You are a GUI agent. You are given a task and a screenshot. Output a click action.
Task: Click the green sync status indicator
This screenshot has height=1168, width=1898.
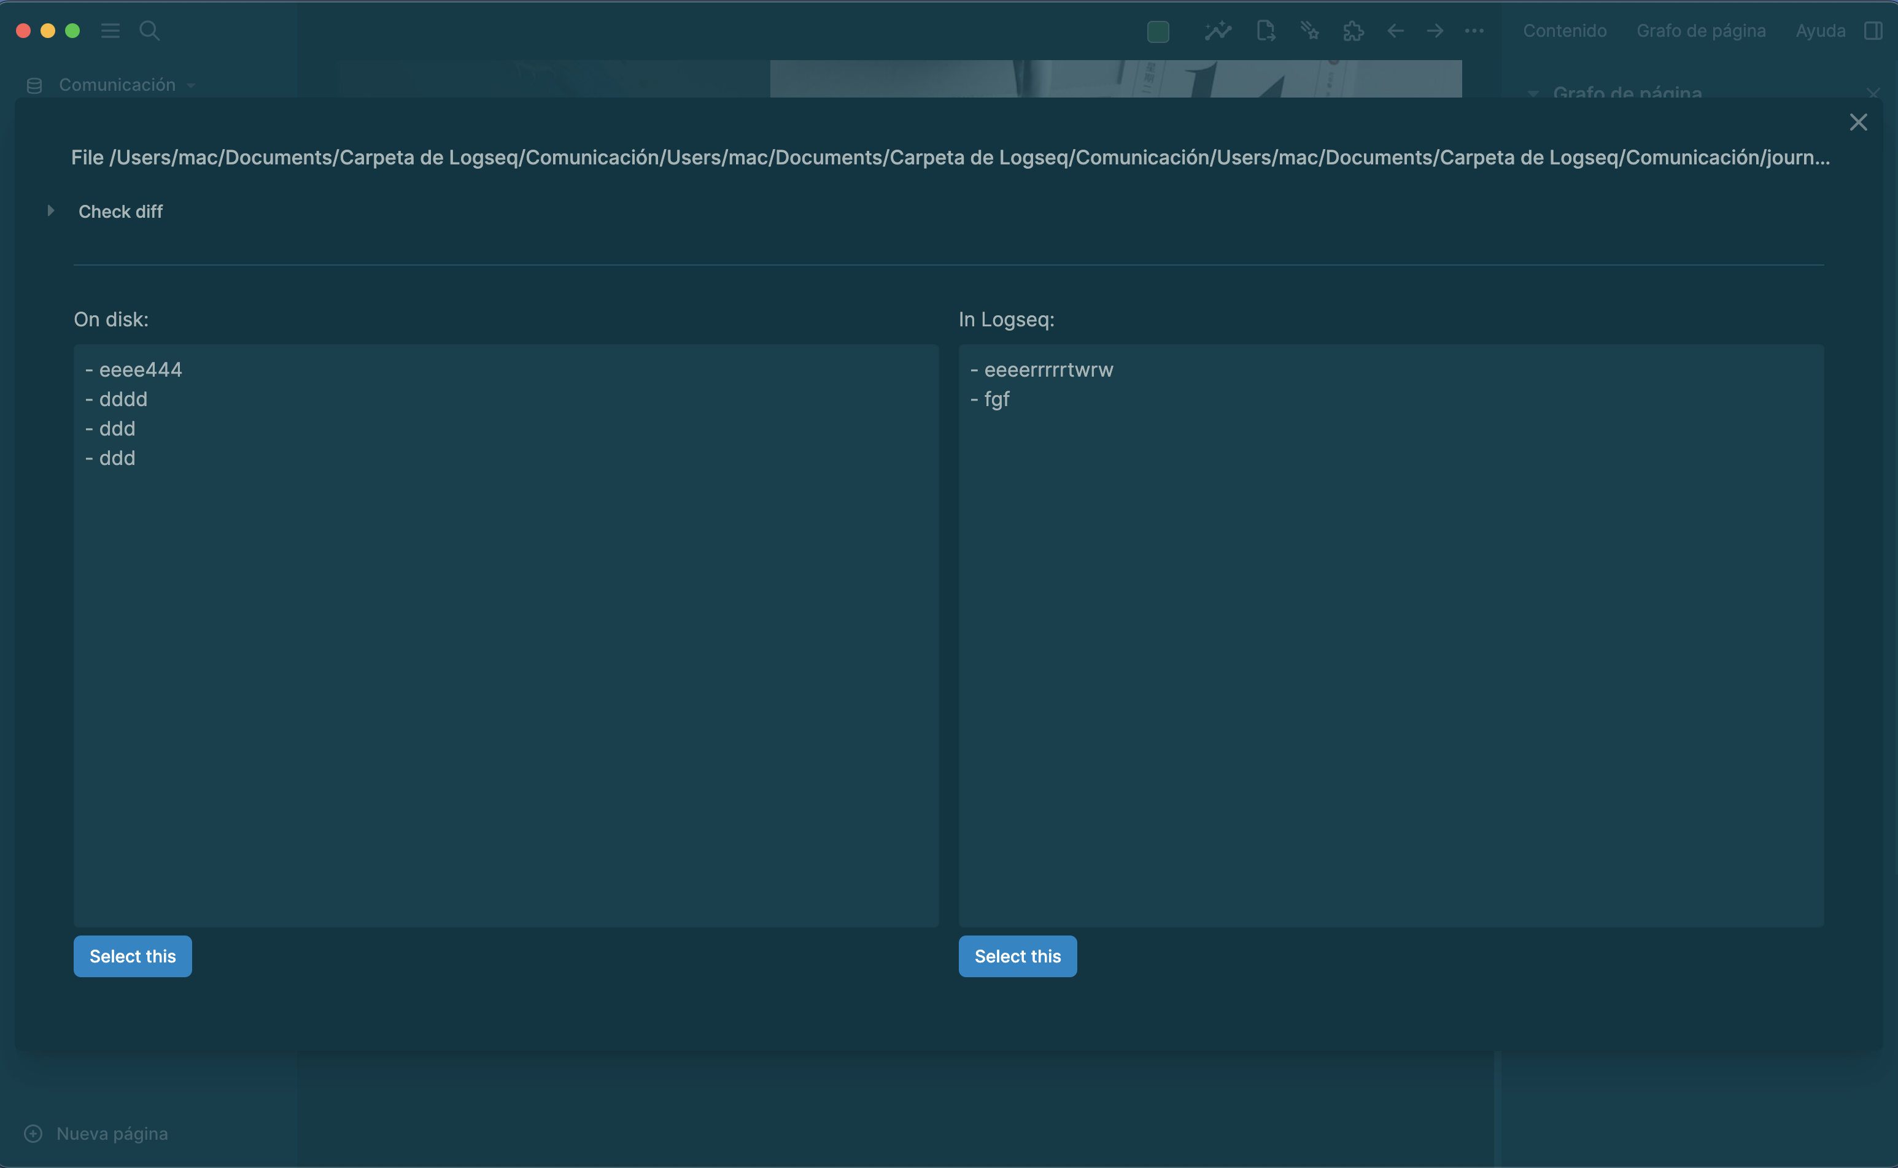coord(1158,32)
